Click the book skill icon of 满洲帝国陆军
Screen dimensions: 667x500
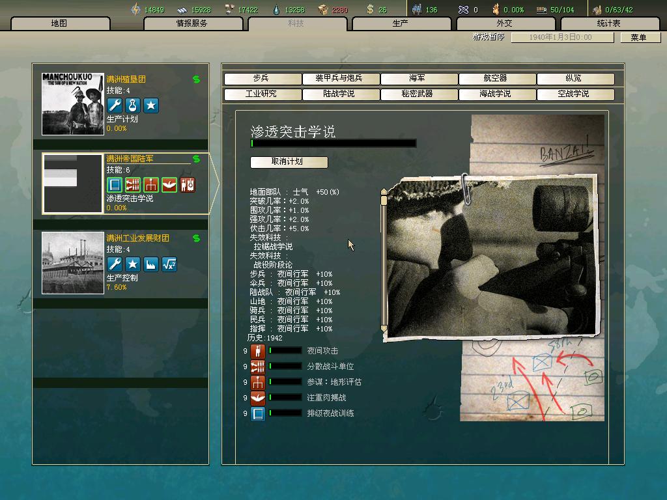click(115, 185)
